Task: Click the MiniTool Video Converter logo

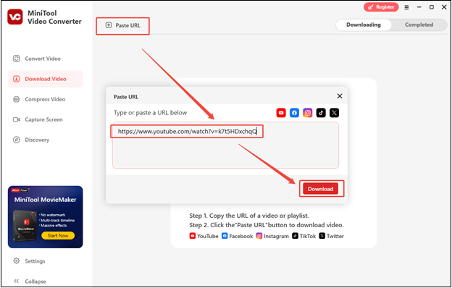Action: click(15, 17)
